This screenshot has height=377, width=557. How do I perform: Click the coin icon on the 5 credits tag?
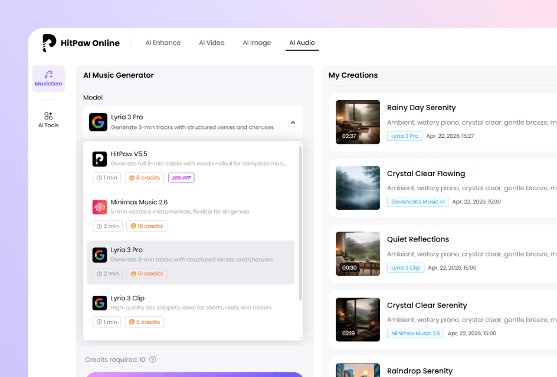(132, 322)
